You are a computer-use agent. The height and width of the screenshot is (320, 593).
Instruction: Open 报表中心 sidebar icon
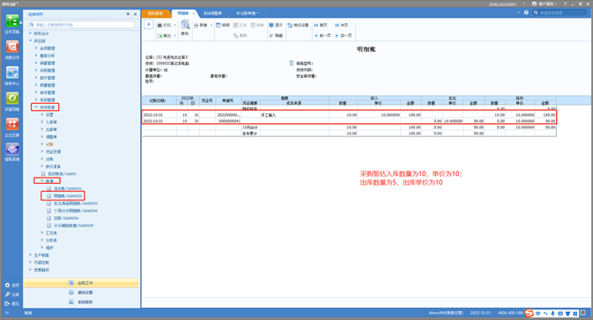pos(12,76)
